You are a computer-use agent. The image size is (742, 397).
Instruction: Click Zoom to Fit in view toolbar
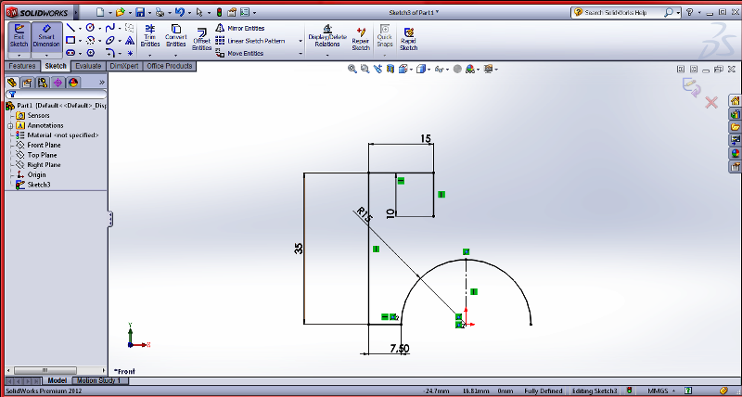point(352,69)
